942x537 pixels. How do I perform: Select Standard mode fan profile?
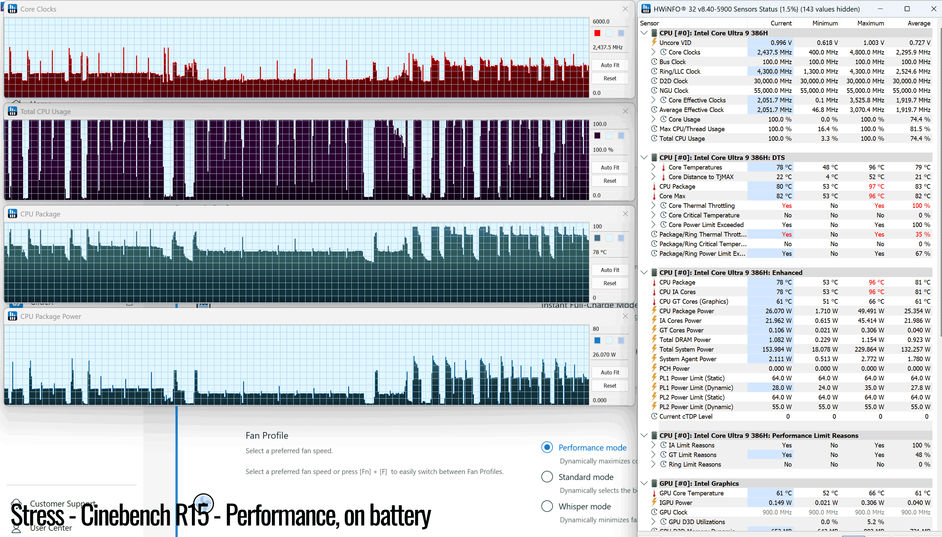pyautogui.click(x=547, y=477)
